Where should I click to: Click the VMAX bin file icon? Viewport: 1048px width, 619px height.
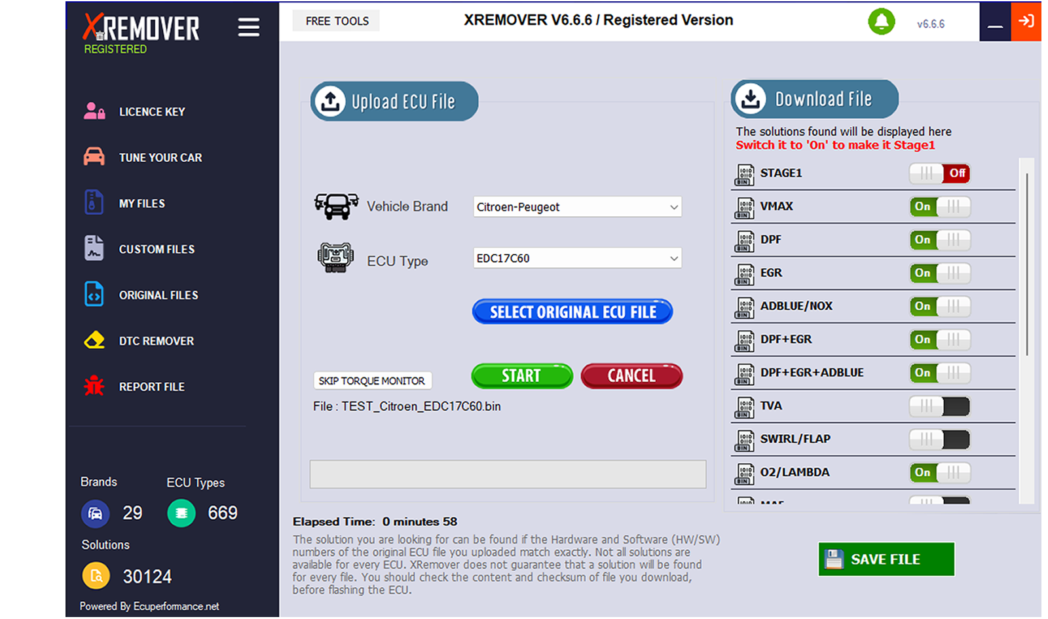(744, 208)
